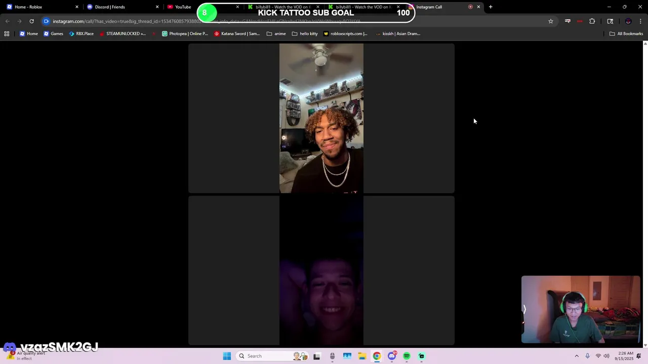The width and height of the screenshot is (648, 364).
Task: Open the Chrome extensions puzzle icon
Action: [x=592, y=21]
